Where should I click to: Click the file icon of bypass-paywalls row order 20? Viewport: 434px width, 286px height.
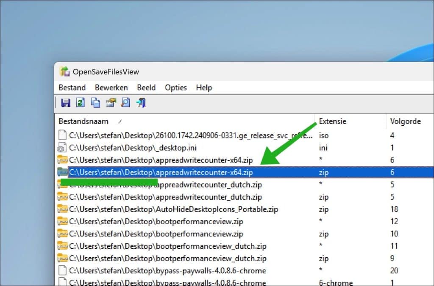pyautogui.click(x=63, y=270)
